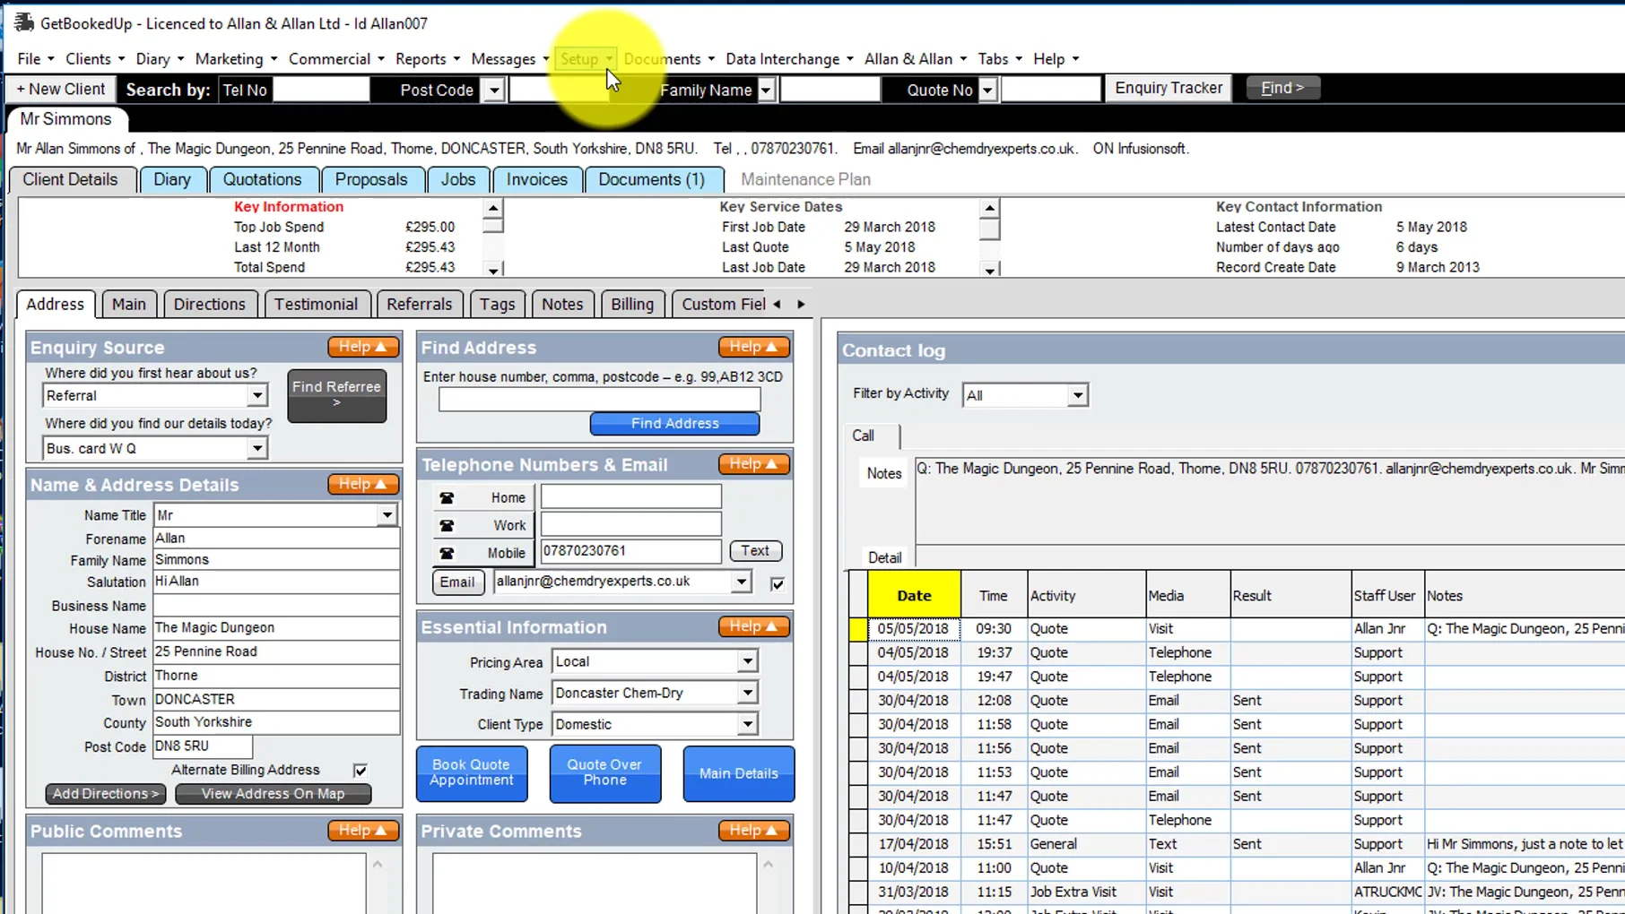
Task: Open Help for Private Comments panel
Action: (x=754, y=831)
